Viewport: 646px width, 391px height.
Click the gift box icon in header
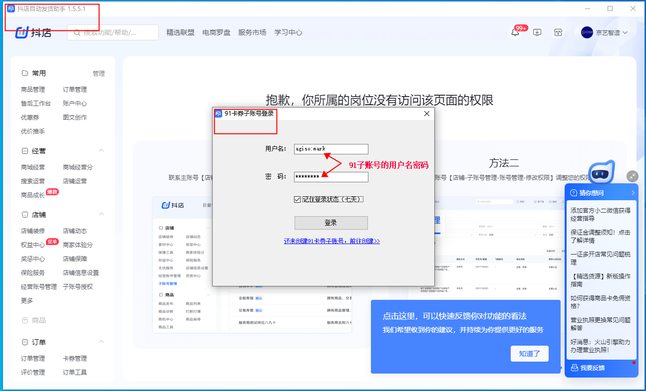coord(558,33)
